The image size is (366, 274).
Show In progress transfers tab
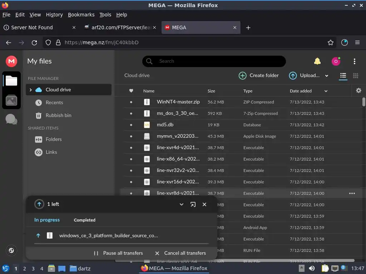click(47, 220)
